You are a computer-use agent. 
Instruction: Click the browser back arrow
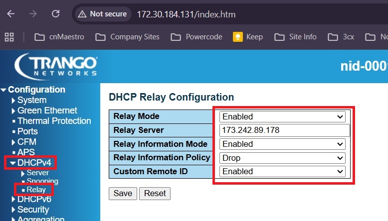10,14
